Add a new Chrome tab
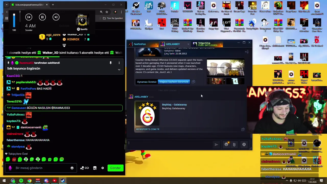This screenshot has height=184, width=327. click(x=53, y=5)
